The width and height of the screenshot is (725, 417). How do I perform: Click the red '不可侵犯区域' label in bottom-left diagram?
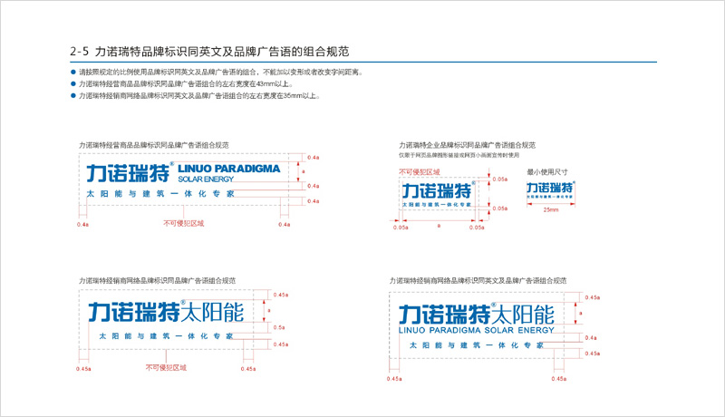click(166, 367)
